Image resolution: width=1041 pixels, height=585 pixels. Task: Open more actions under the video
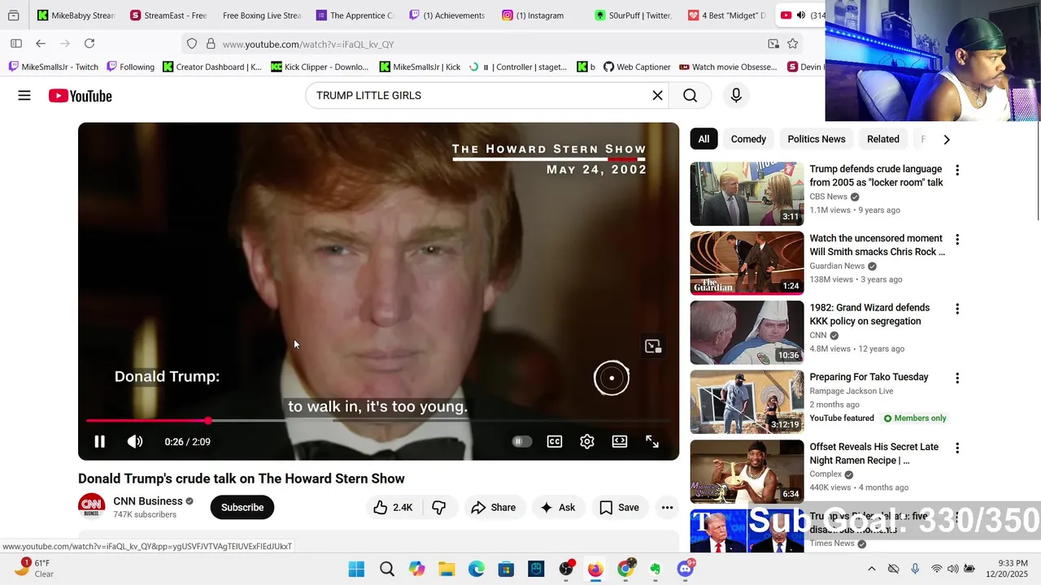coord(667,507)
